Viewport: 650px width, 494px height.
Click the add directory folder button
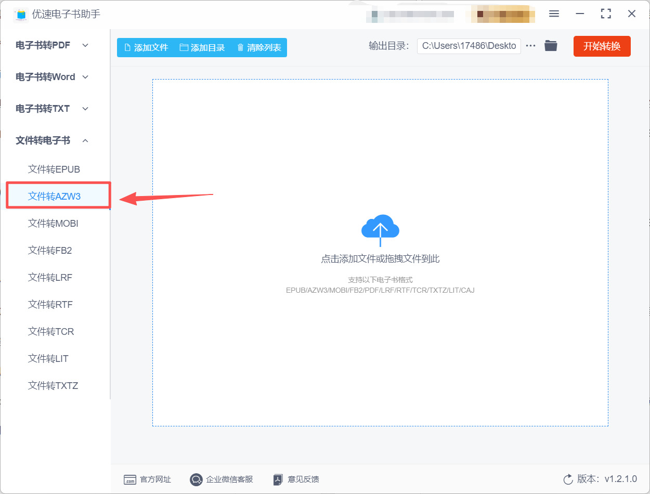pyautogui.click(x=202, y=47)
